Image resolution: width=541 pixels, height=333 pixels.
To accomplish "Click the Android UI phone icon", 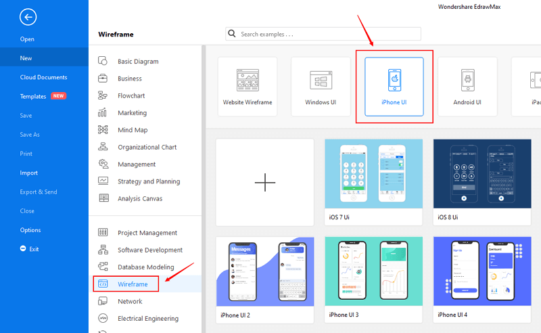I will pyautogui.click(x=467, y=80).
